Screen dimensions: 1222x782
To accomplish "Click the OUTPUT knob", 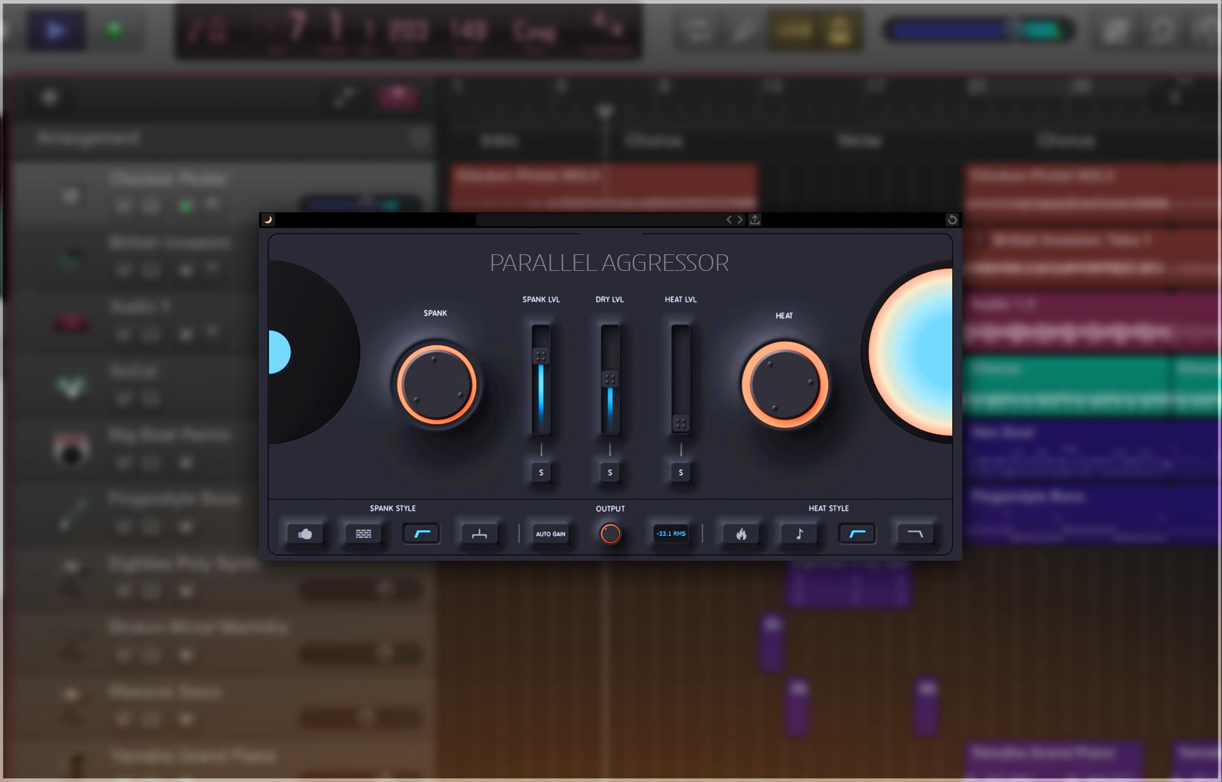I will click(x=610, y=534).
